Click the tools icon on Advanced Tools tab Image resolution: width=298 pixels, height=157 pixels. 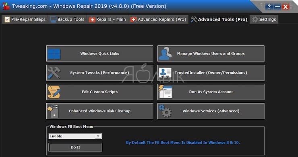[194, 19]
